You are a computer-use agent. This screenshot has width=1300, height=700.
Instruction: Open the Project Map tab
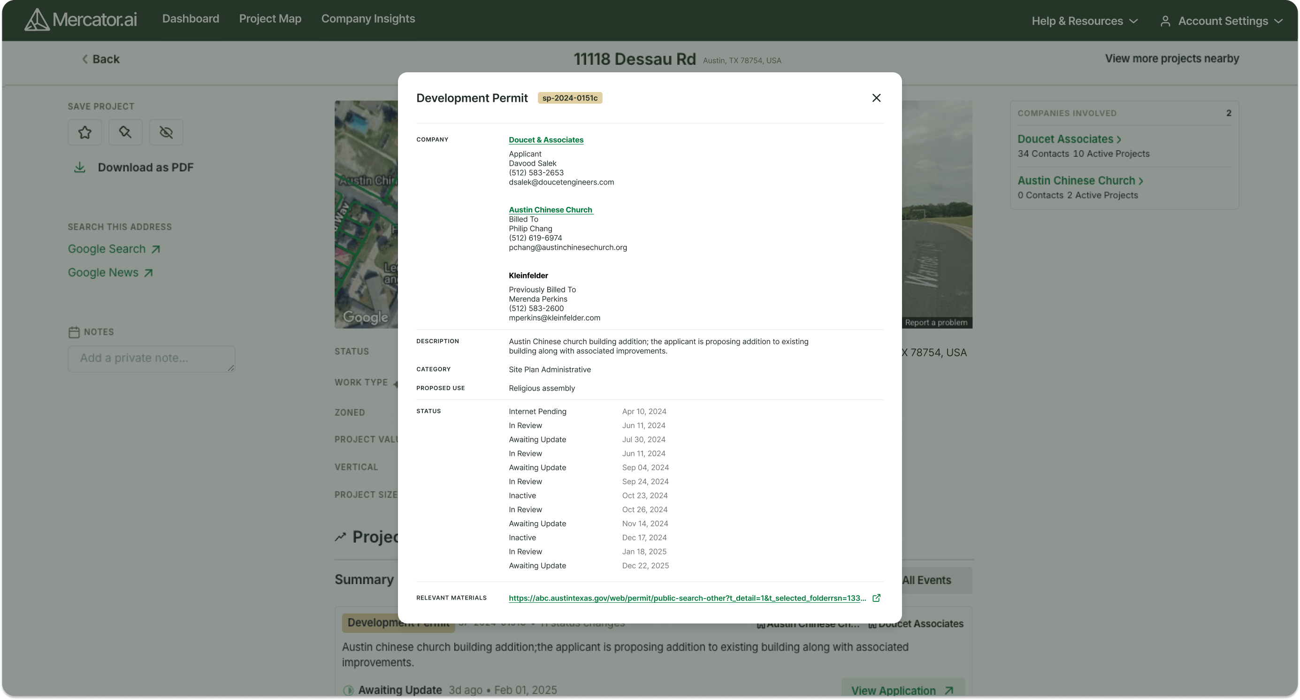point(270,19)
